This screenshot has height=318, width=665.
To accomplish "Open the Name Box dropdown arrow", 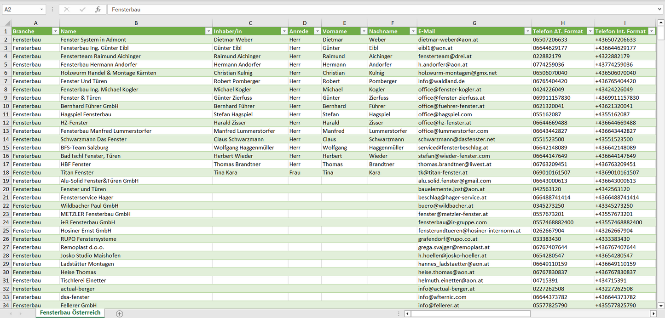I will tap(41, 9).
